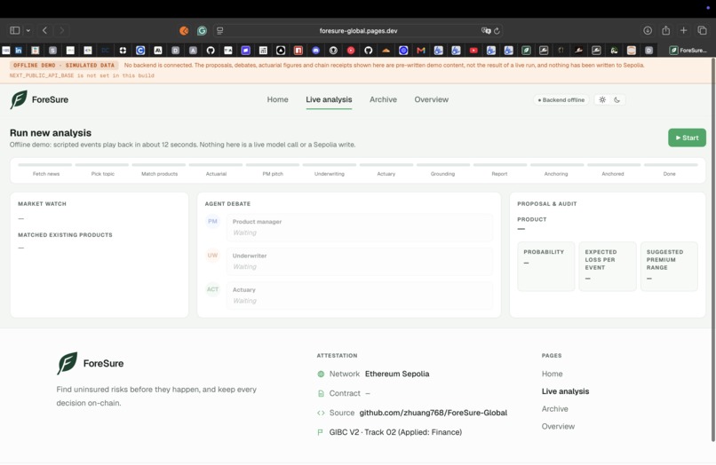
Task: Click the Underwriter debate card
Action: pos(360,261)
